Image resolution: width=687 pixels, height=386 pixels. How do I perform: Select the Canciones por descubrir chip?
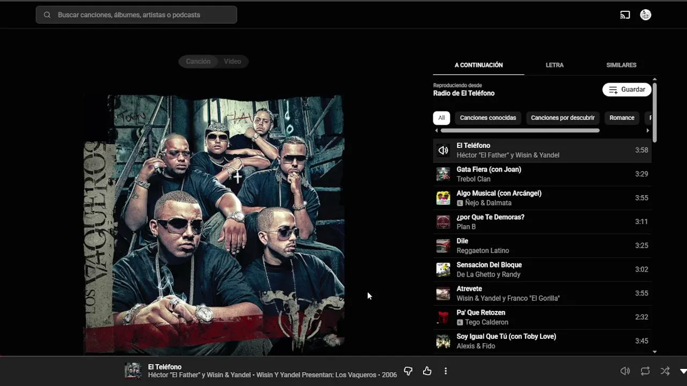(x=562, y=118)
